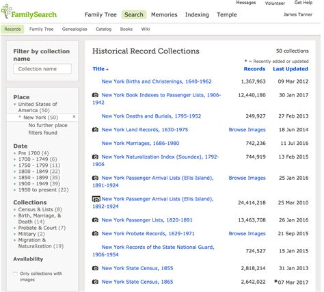Expand Migration & Naturalization collections
The image size is (324, 292).
(x=15, y=240)
